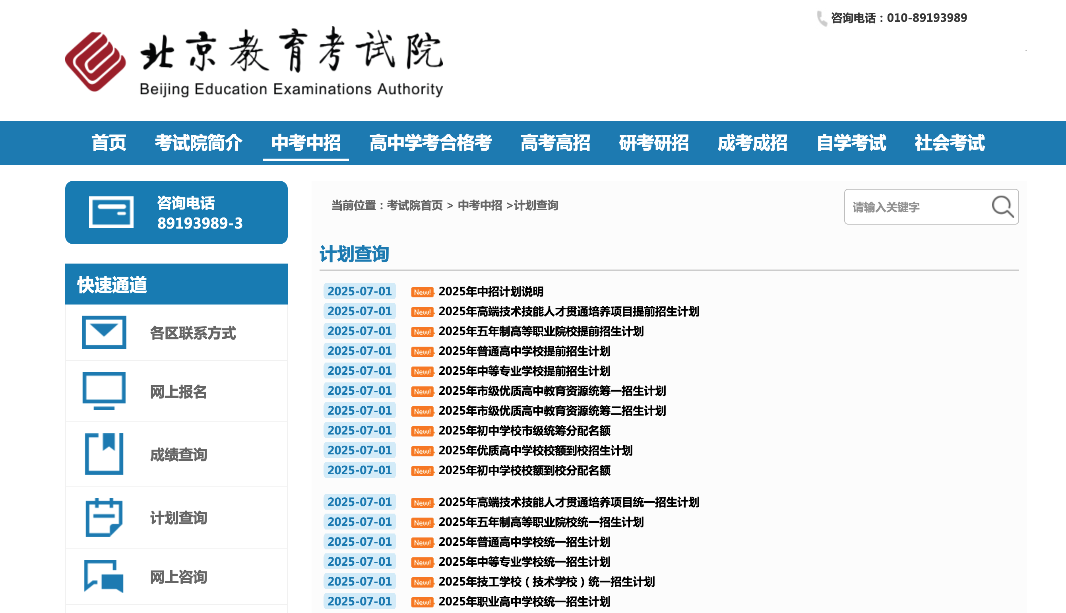Click the monitor icon for 网上报名
Image resolution: width=1066 pixels, height=613 pixels.
[104, 391]
